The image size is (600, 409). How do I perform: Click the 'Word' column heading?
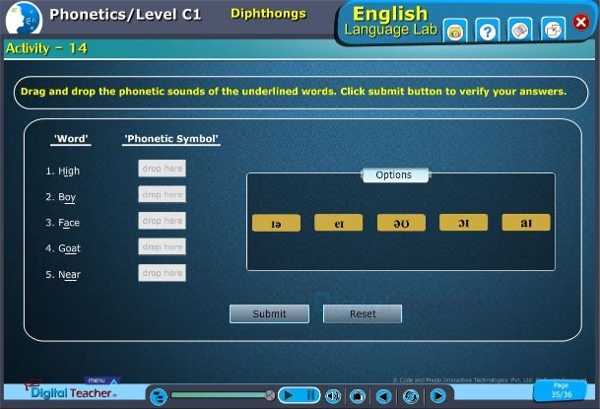pyautogui.click(x=71, y=139)
